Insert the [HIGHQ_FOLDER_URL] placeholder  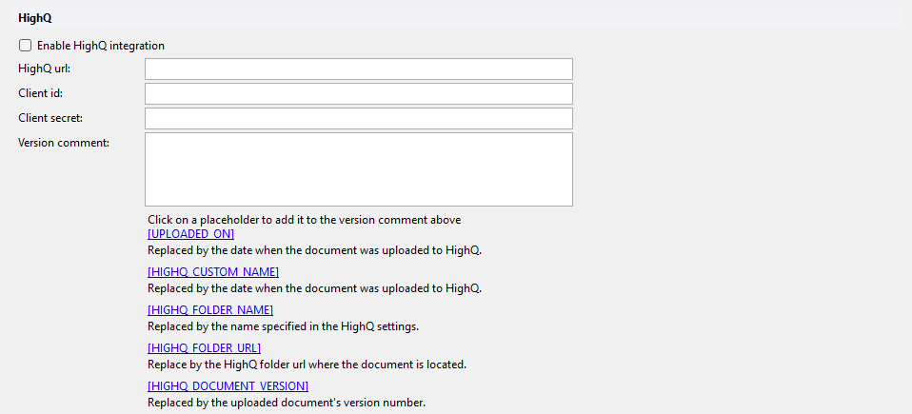(x=204, y=348)
